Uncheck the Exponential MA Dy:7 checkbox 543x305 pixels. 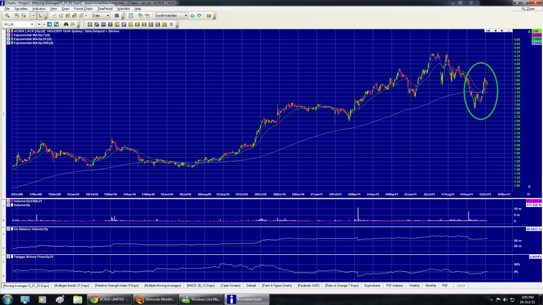(8, 35)
